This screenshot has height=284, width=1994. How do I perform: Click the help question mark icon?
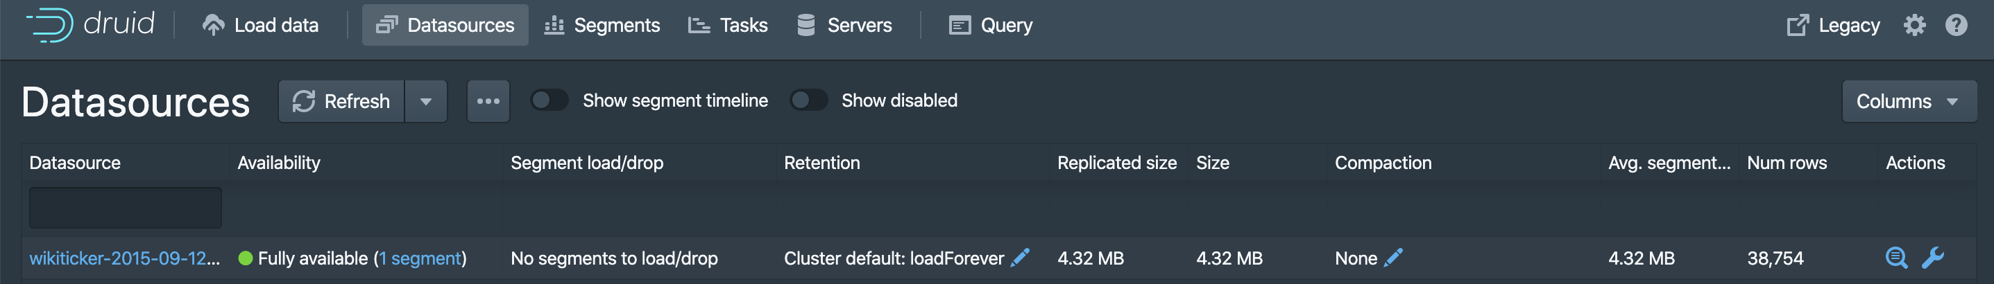point(1956,26)
